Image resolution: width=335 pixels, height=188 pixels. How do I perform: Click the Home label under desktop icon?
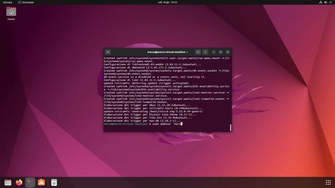pos(11,19)
